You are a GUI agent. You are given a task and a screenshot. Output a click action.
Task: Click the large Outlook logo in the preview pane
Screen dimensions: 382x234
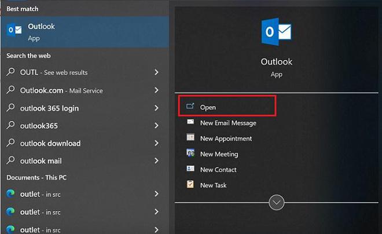tap(276, 32)
